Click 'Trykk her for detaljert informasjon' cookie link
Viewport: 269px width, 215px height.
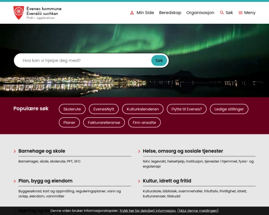click(x=148, y=211)
